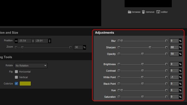Click the browse folder icon
187x105 pixels.
(x=130, y=12)
